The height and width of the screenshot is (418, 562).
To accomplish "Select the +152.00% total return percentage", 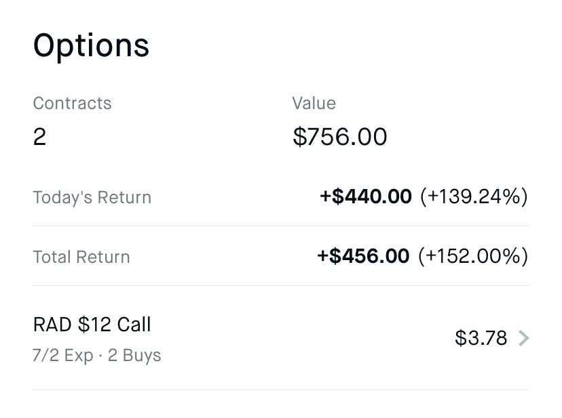I will click(x=472, y=257).
